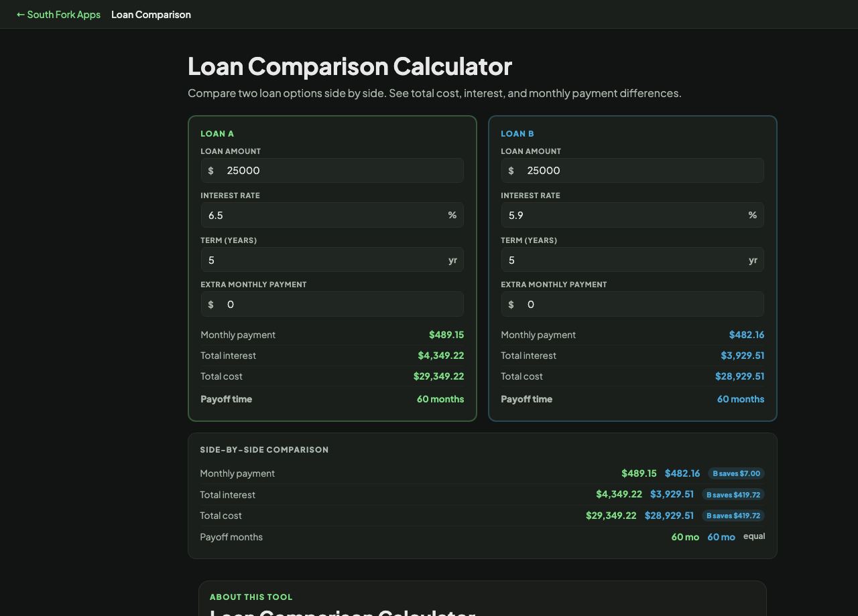Edit Loan B extra monthly payment
Viewport: 858px width, 616px height.
point(632,304)
